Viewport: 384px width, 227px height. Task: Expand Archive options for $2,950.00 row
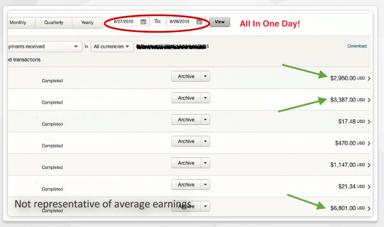pyautogui.click(x=205, y=76)
